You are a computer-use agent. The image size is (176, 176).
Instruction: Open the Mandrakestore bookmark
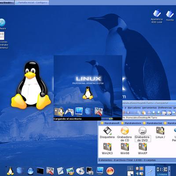131,123
